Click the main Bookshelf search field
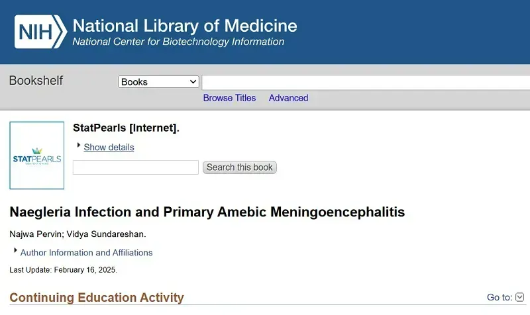 tap(366, 83)
